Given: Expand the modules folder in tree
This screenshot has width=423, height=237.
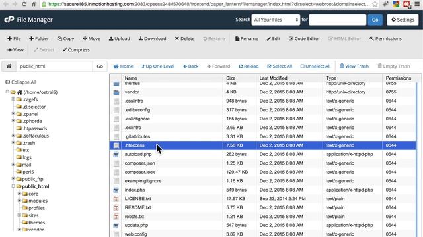Looking at the screenshot, I should [x=19, y=200].
